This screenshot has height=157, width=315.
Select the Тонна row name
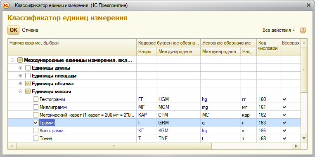point(46,138)
